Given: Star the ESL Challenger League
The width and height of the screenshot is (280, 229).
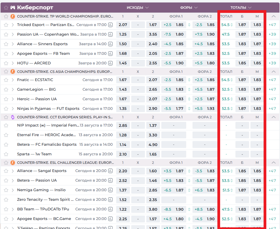Looking at the screenshot, I should 6,163.
